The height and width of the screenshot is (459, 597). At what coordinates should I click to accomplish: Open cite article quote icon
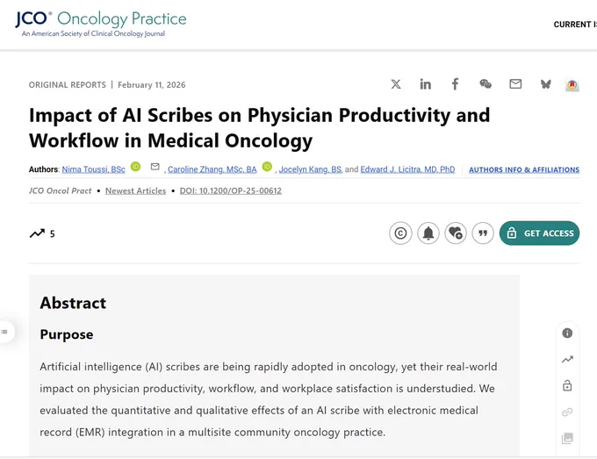click(x=483, y=233)
